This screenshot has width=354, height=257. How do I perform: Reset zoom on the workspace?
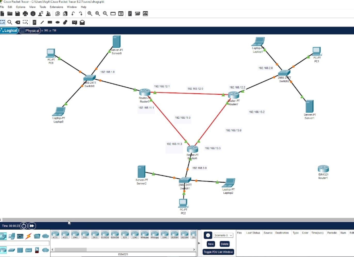tap(98, 14)
